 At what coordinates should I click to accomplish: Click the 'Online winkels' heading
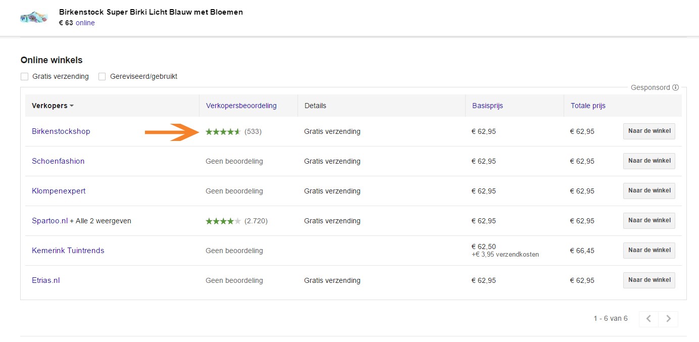click(52, 60)
